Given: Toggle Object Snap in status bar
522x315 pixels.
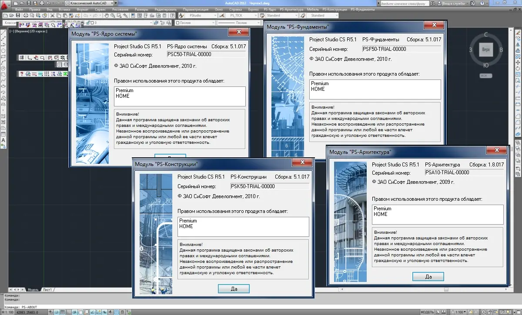Looking at the screenshot, I should (80, 312).
